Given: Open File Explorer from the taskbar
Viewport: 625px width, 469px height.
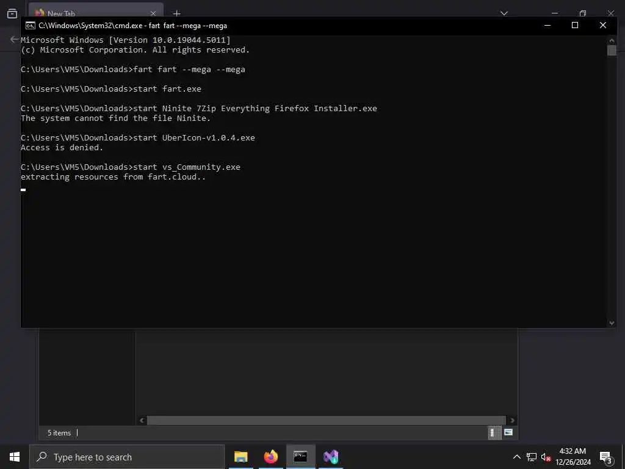Looking at the screenshot, I should click(x=240, y=457).
